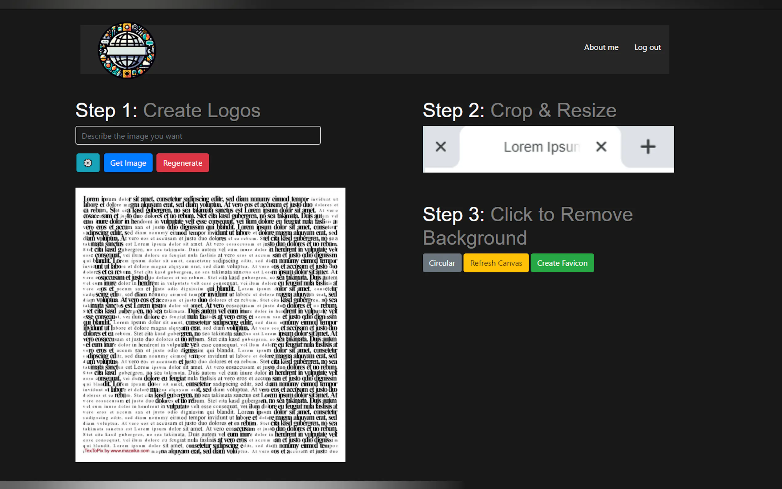Click the yellow Refresh Canvas button
Image resolution: width=782 pixels, height=489 pixels.
coord(496,263)
